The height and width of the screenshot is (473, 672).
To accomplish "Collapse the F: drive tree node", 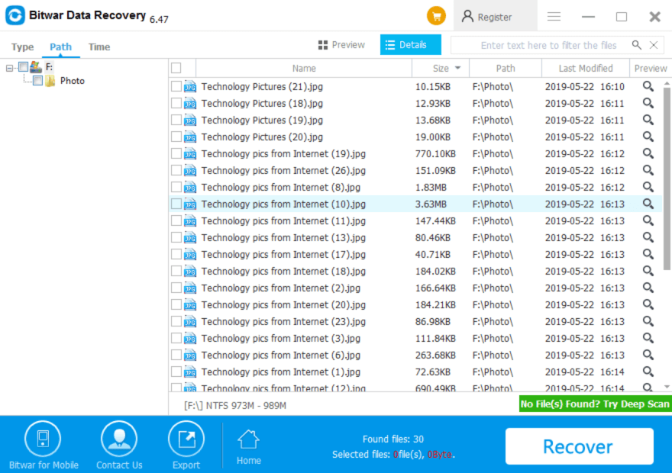I will 9,68.
